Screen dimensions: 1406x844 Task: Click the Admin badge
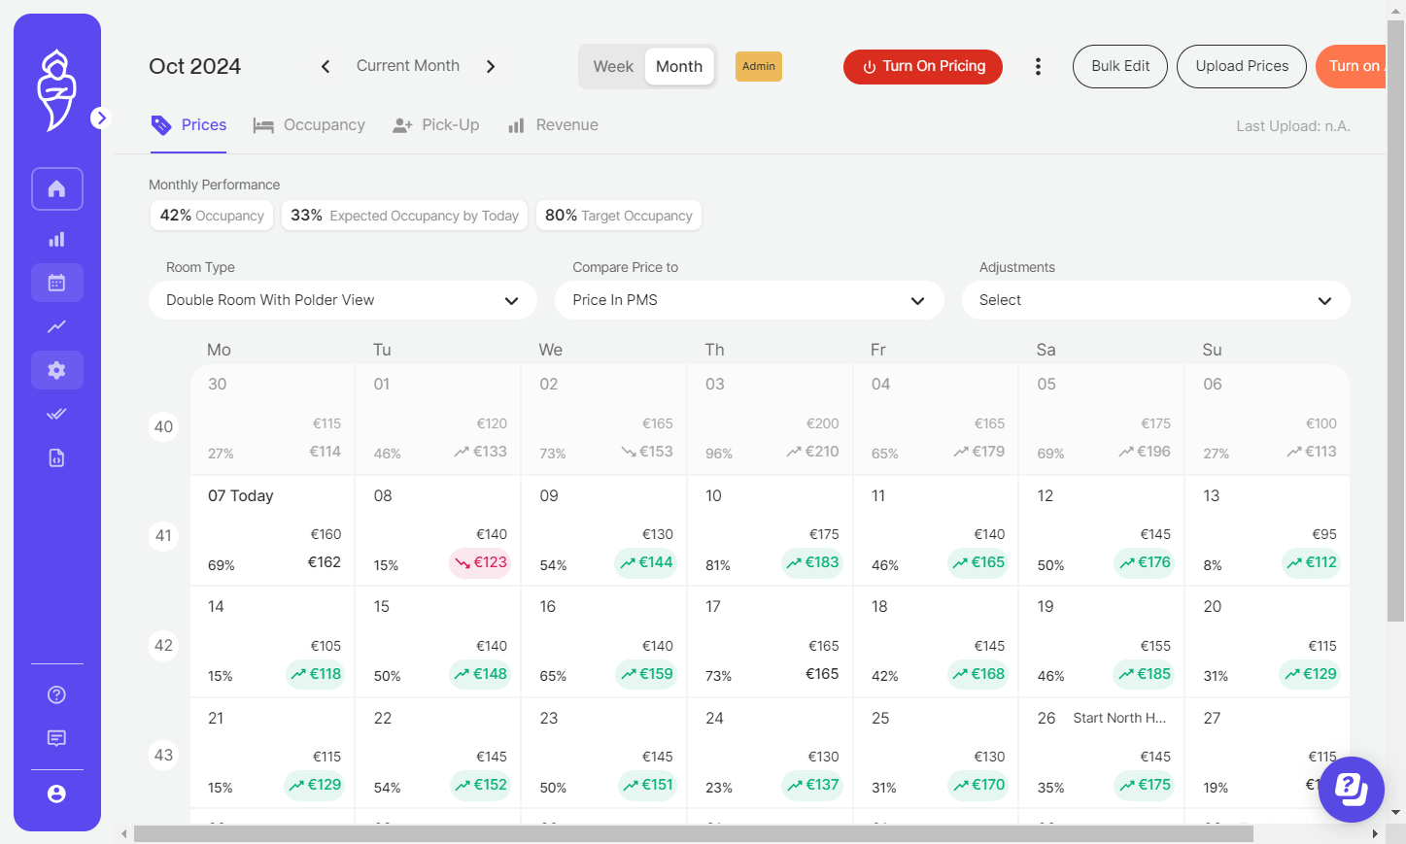coord(759,66)
